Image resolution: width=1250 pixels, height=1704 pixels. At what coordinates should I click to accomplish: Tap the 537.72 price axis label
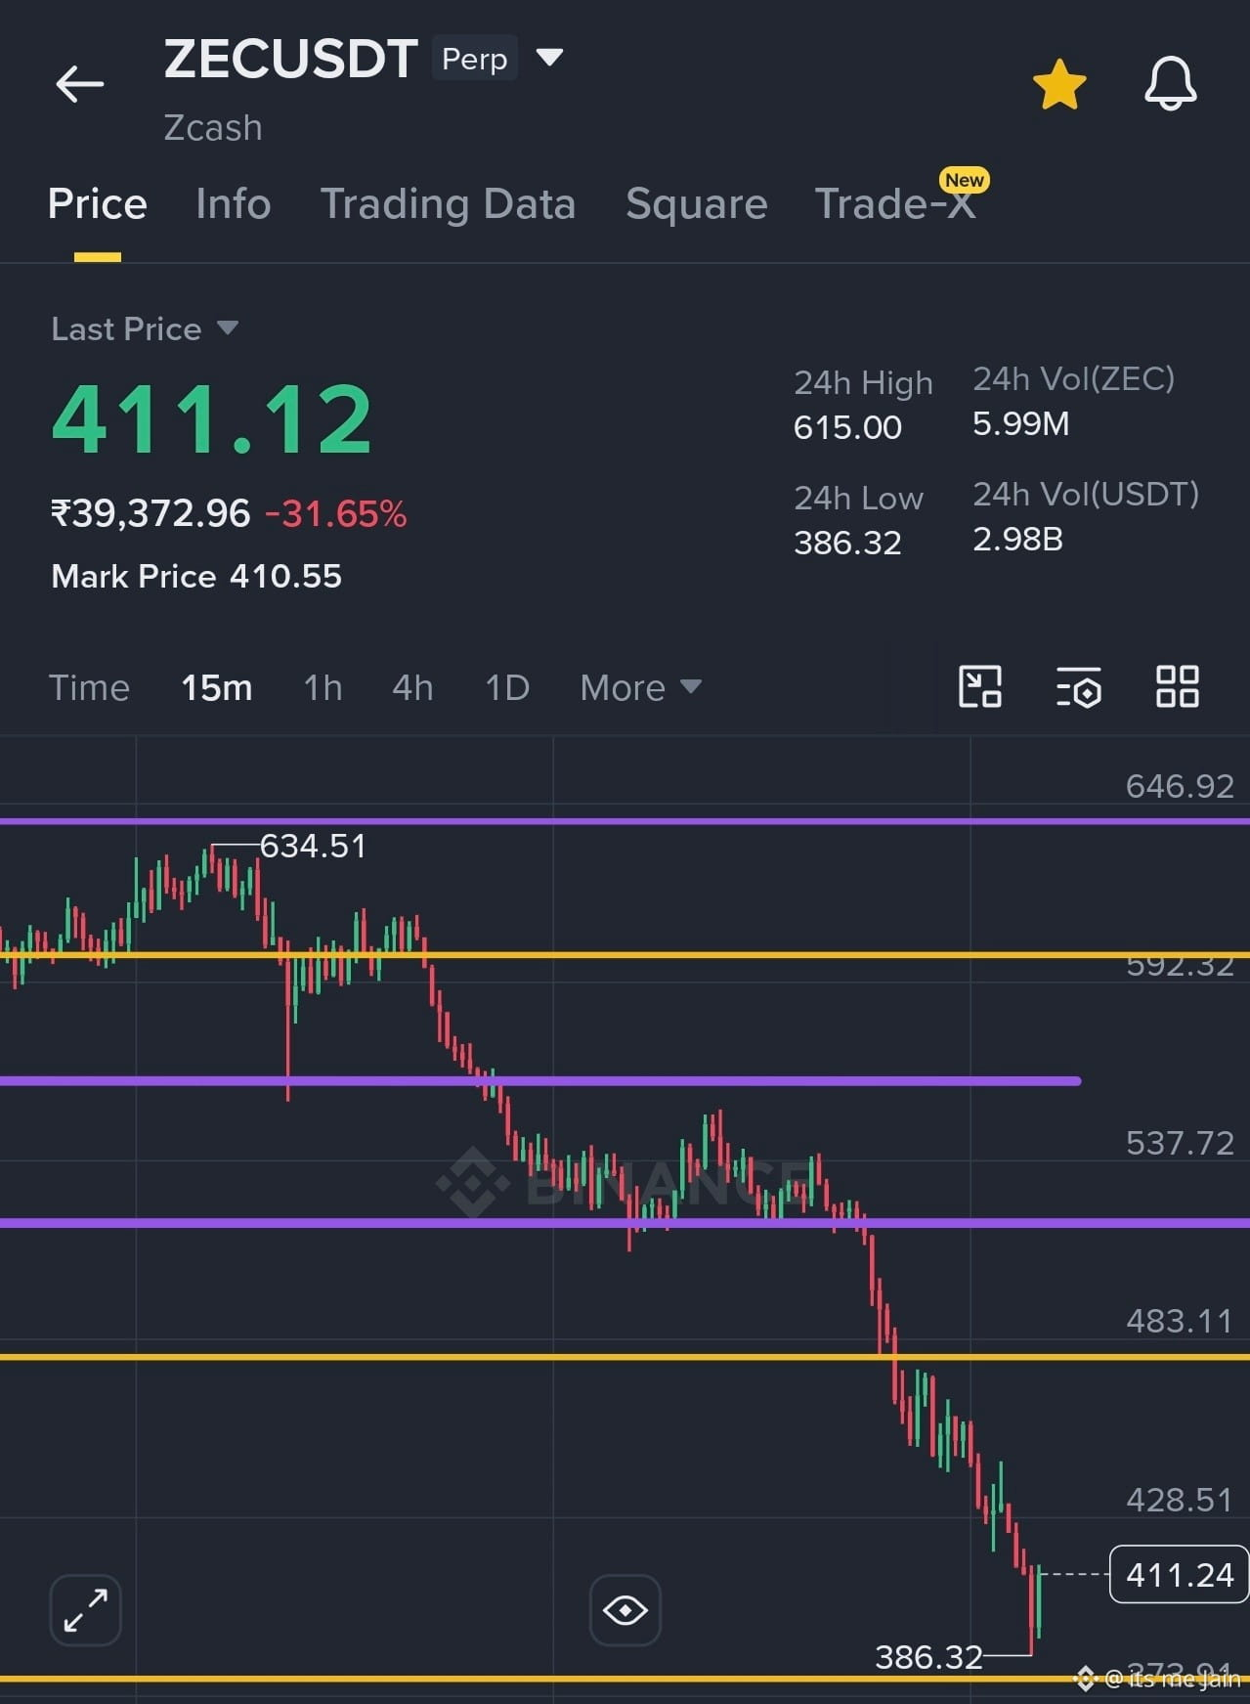pyautogui.click(x=1180, y=1143)
